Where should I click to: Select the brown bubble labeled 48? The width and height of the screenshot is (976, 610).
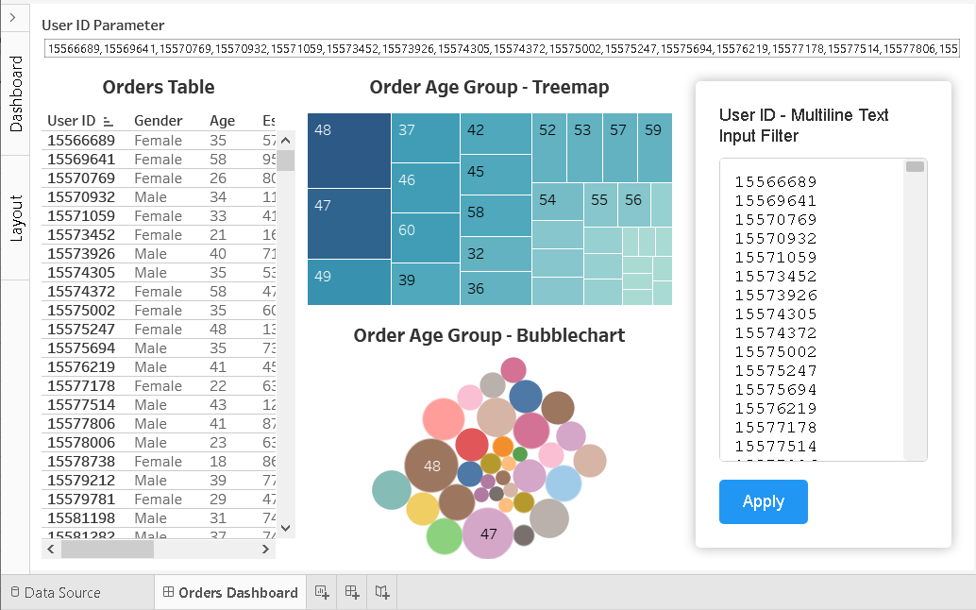(431, 466)
